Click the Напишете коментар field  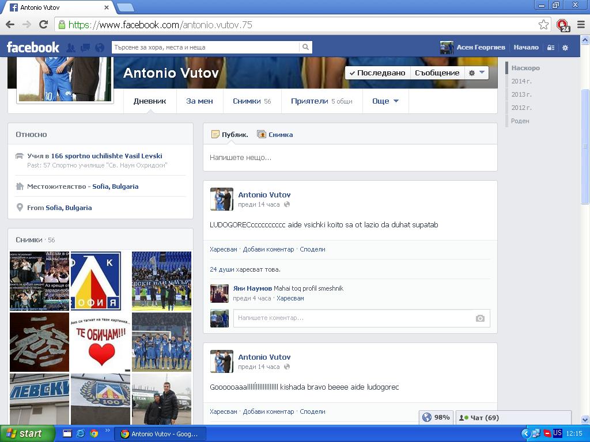[x=354, y=318]
